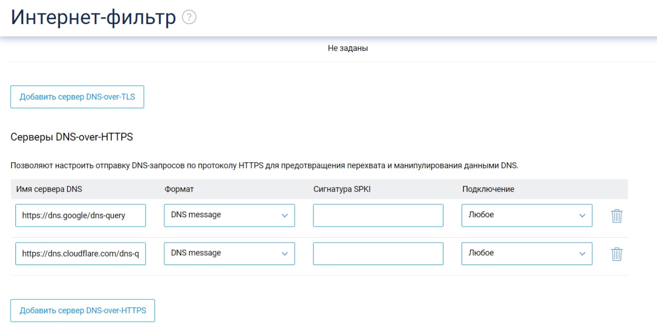657x336 pixels.
Task: Open Формат dropdown for dns.google row
Action: click(x=229, y=215)
